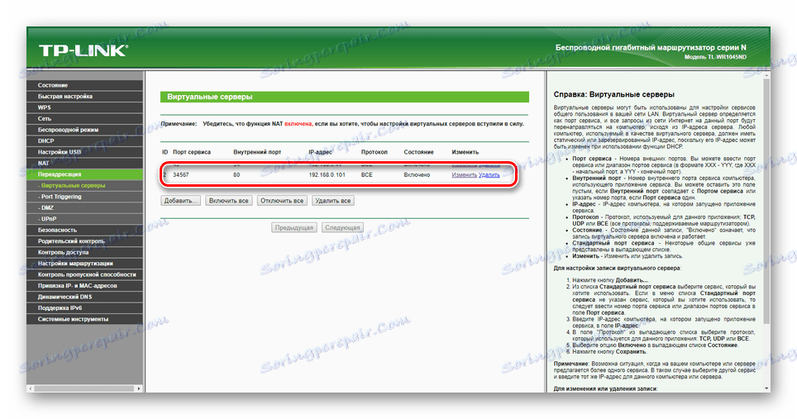Select IP address 192.168.0.101 cell

[x=327, y=174]
